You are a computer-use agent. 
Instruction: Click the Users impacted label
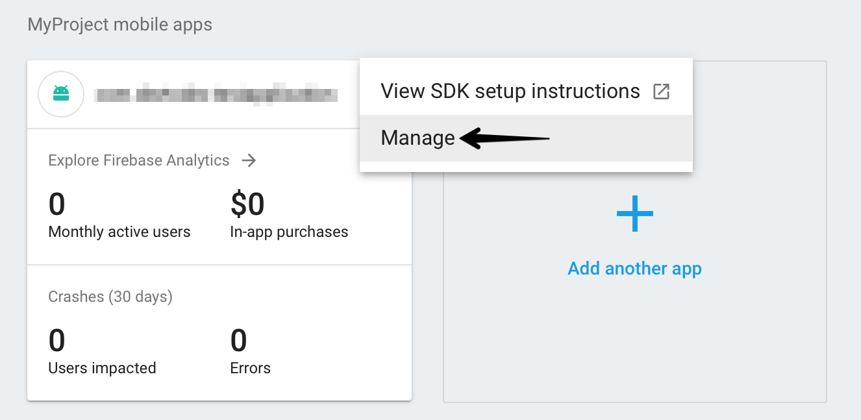click(102, 368)
